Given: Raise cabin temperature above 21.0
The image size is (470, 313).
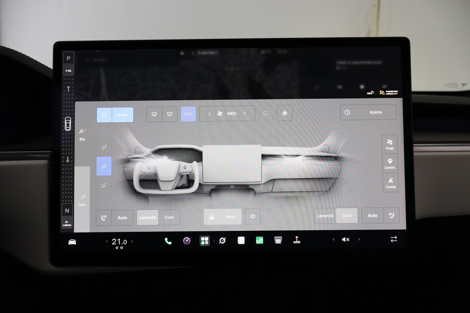Looking at the screenshot, I should (x=132, y=241).
